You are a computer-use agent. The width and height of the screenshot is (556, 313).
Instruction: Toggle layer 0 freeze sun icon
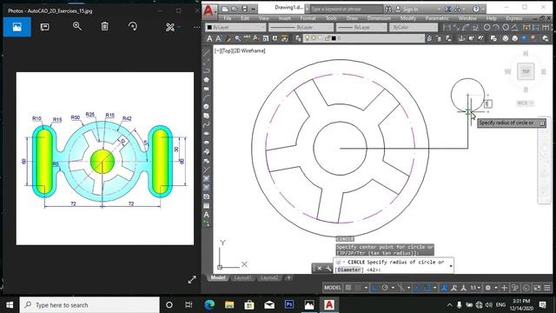click(314, 38)
